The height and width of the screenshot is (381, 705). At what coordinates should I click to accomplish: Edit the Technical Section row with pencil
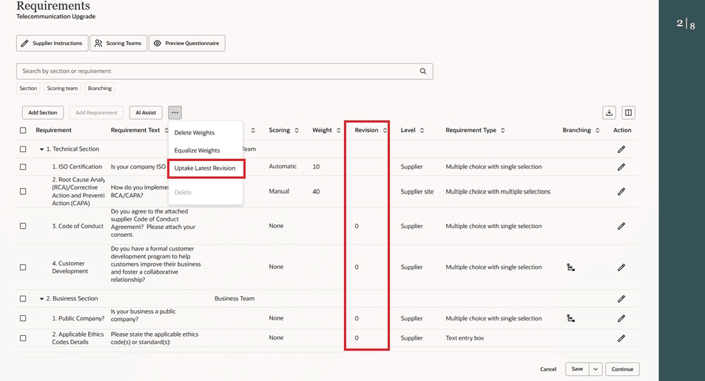(621, 149)
